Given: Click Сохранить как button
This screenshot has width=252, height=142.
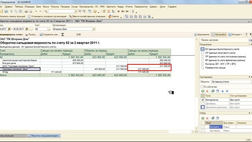Looking at the screenshot, I should click(49, 34).
